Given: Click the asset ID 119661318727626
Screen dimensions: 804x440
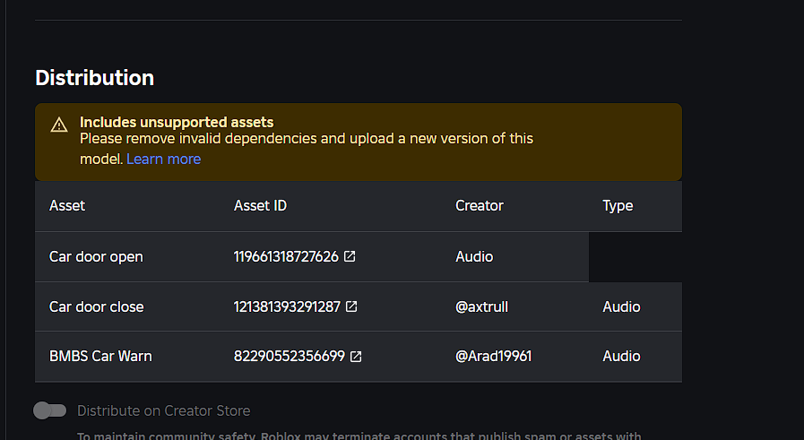Looking at the screenshot, I should coord(286,256).
